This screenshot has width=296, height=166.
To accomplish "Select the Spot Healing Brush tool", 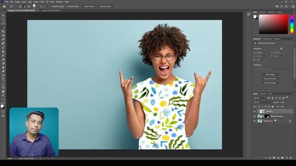I will click(x=3, y=43).
